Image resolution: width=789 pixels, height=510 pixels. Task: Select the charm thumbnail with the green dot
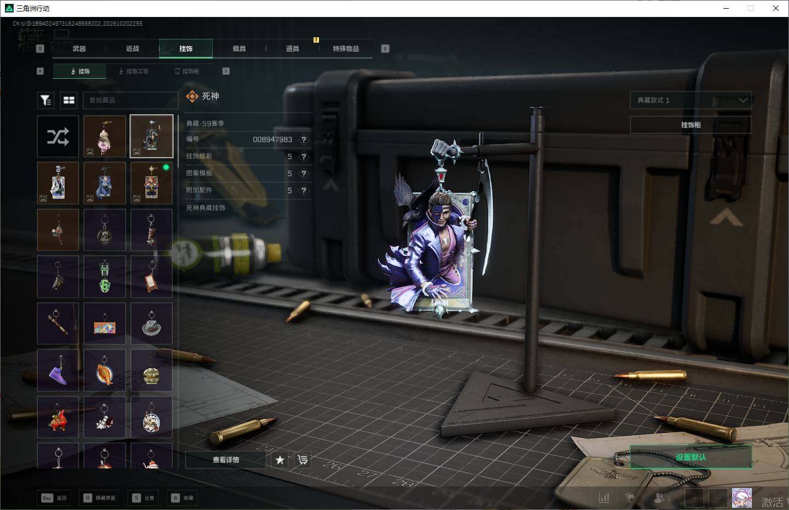(152, 183)
